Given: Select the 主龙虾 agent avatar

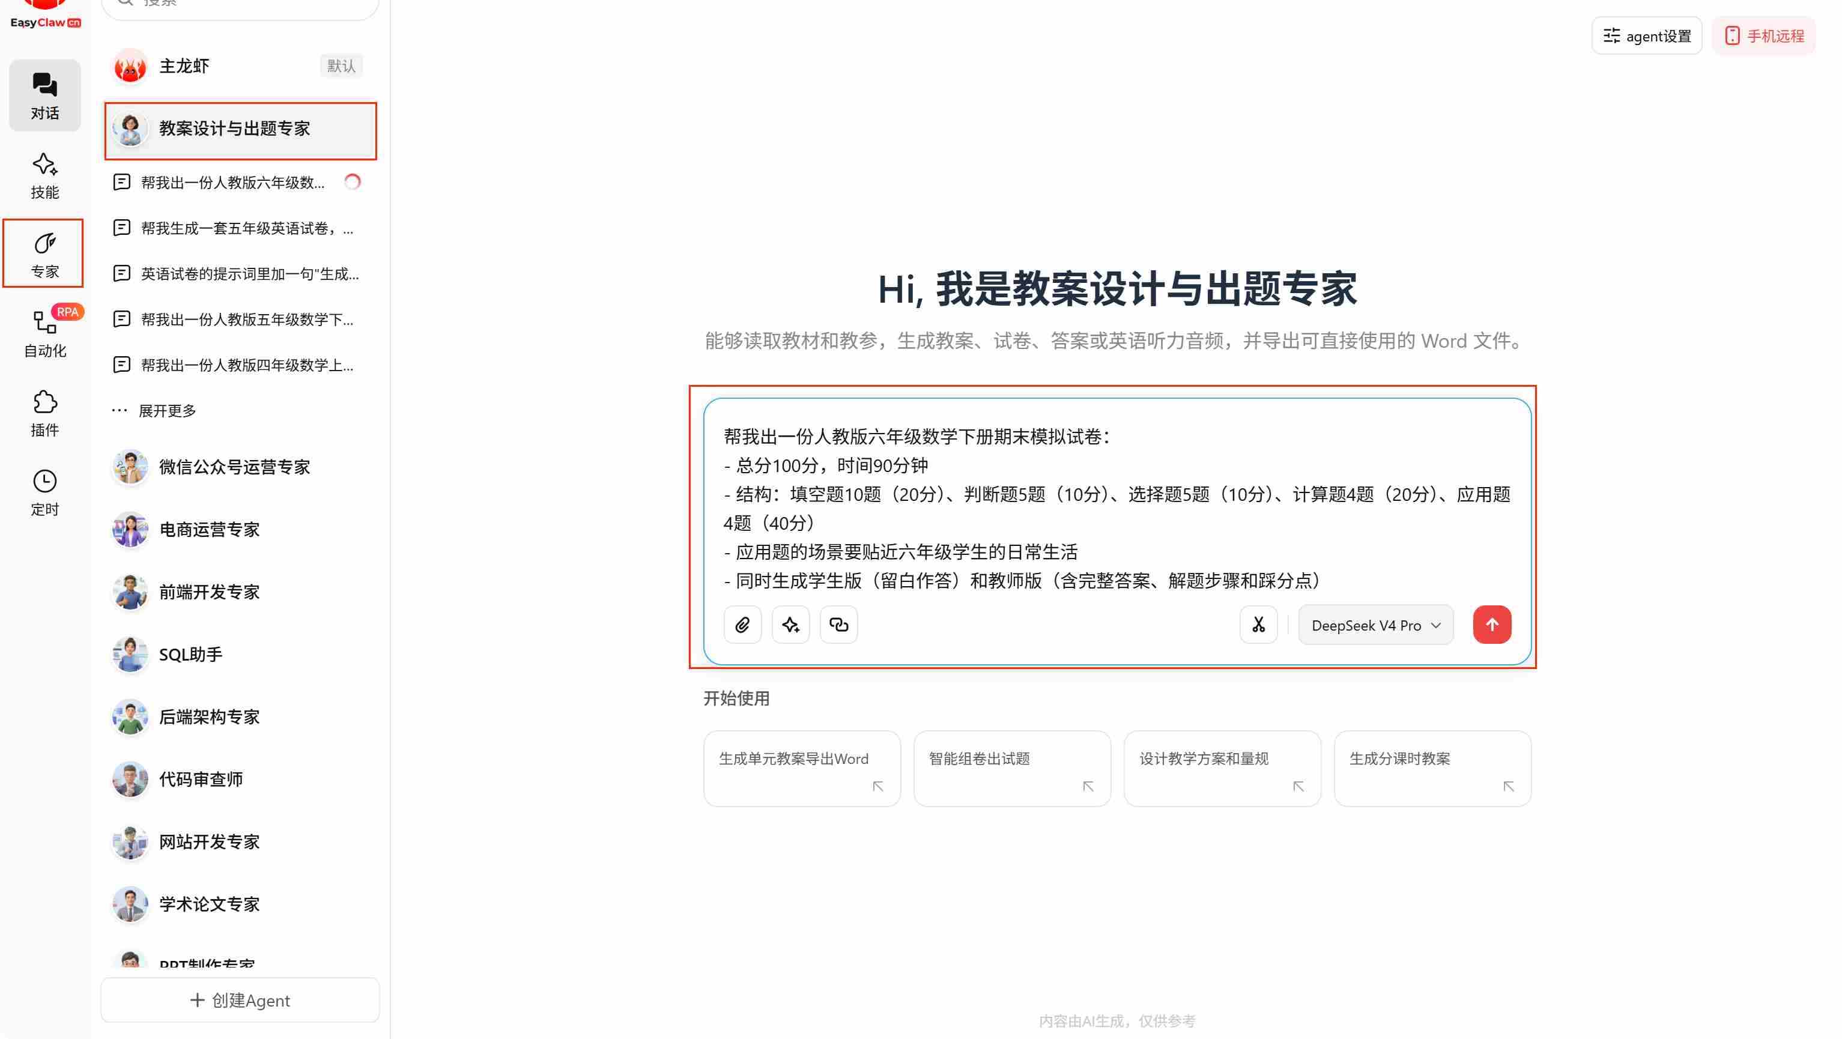Looking at the screenshot, I should click(130, 66).
